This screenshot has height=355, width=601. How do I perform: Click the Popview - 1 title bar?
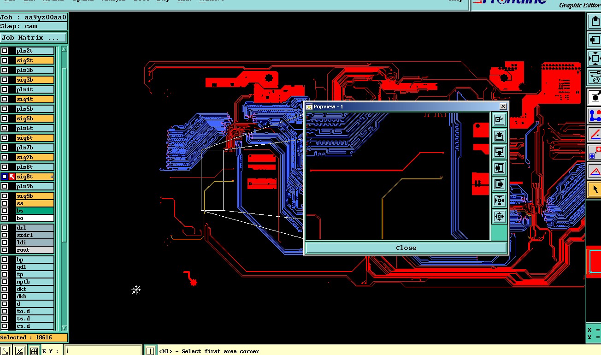(x=406, y=106)
